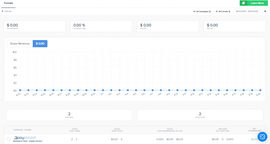The height and width of the screenshot is (144, 270).
Task: Click the blue $ 0.00 chart value badge
Action: click(40, 43)
